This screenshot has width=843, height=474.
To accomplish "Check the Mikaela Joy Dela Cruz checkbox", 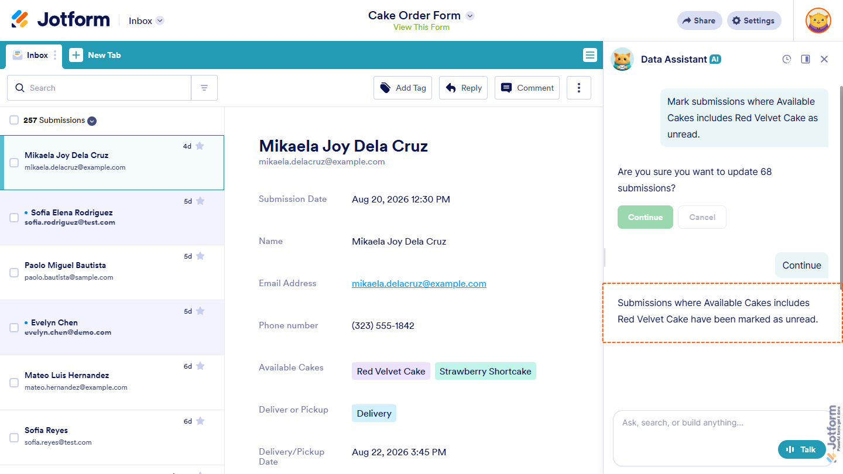I will [14, 163].
